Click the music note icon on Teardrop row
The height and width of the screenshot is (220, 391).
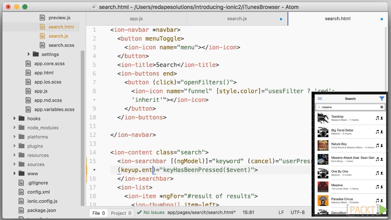[x=377, y=118]
